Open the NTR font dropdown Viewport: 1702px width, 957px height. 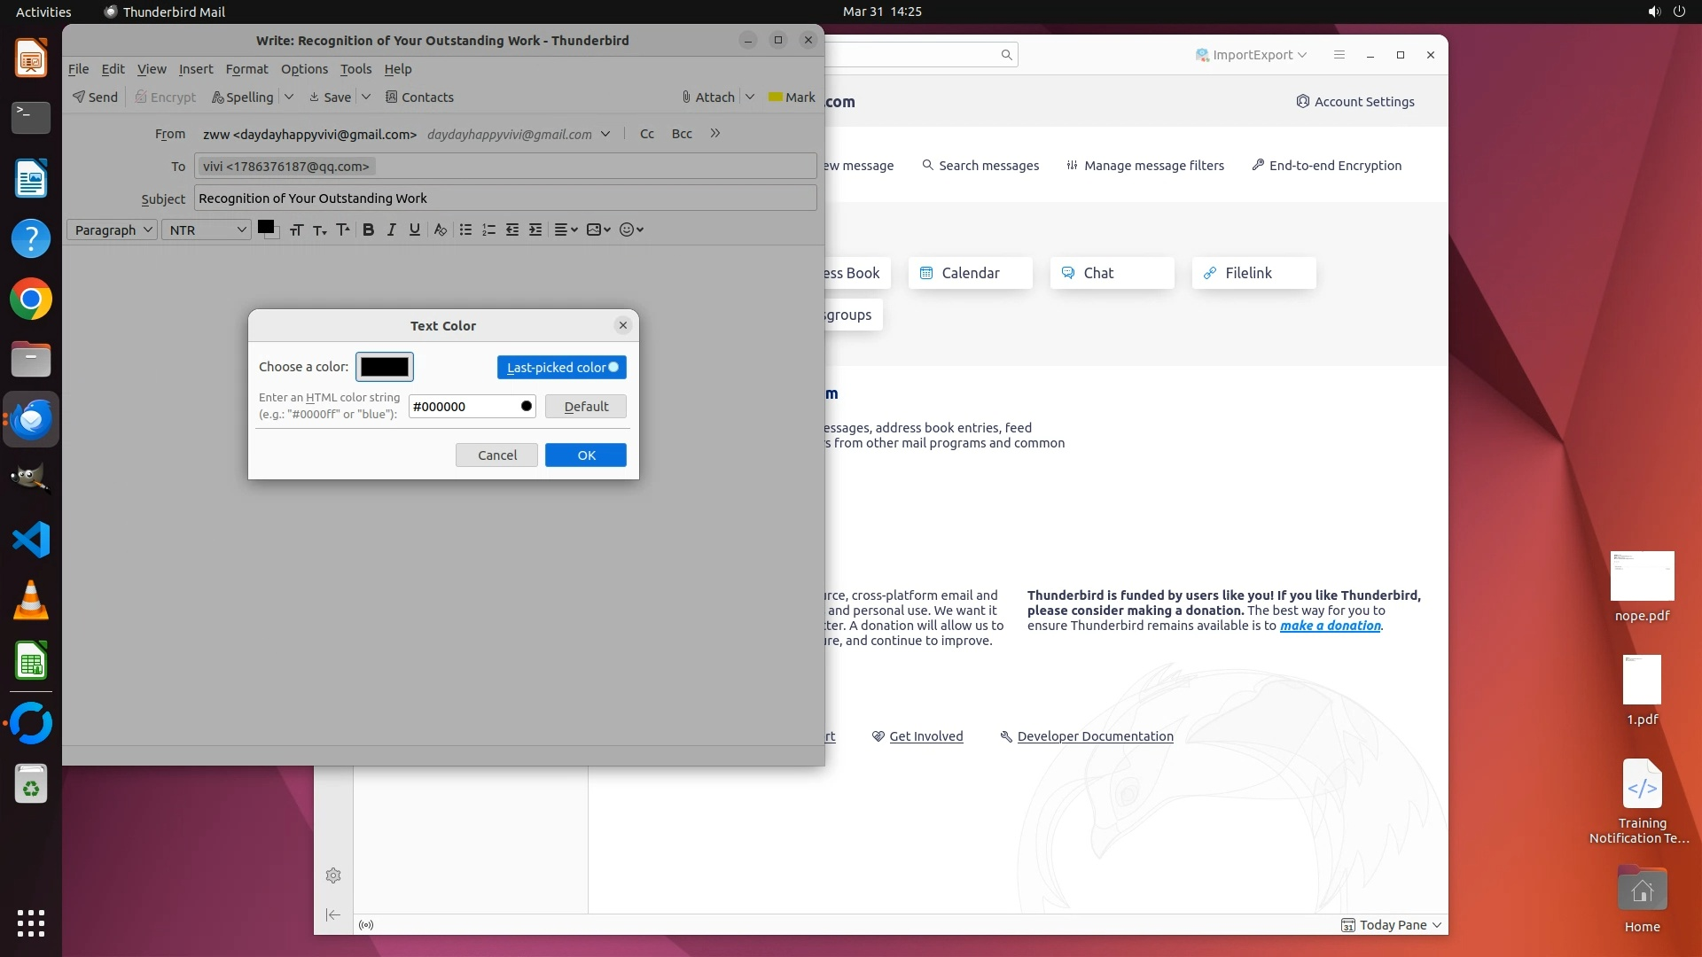207,230
